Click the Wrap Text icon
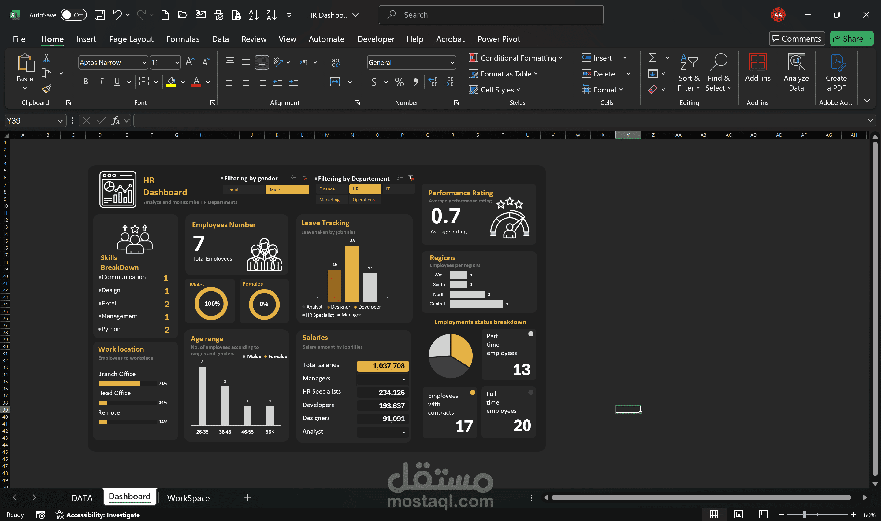The image size is (881, 521). pyautogui.click(x=335, y=62)
